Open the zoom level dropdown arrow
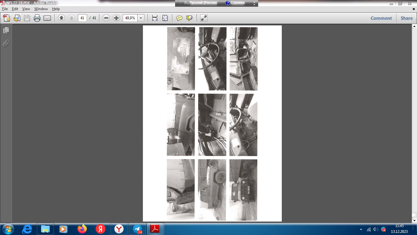This screenshot has width=417, height=235. [x=141, y=18]
